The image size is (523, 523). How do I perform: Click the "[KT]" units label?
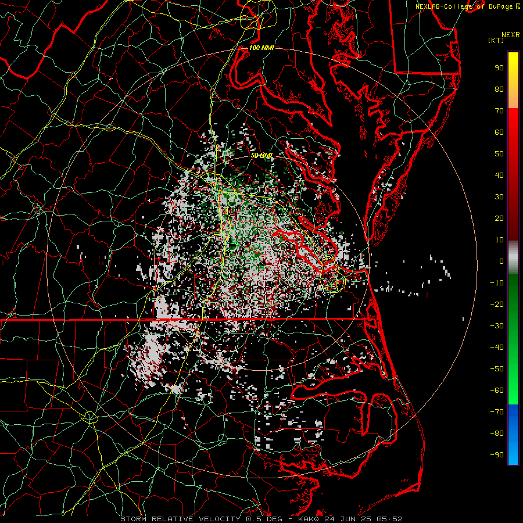(496, 40)
